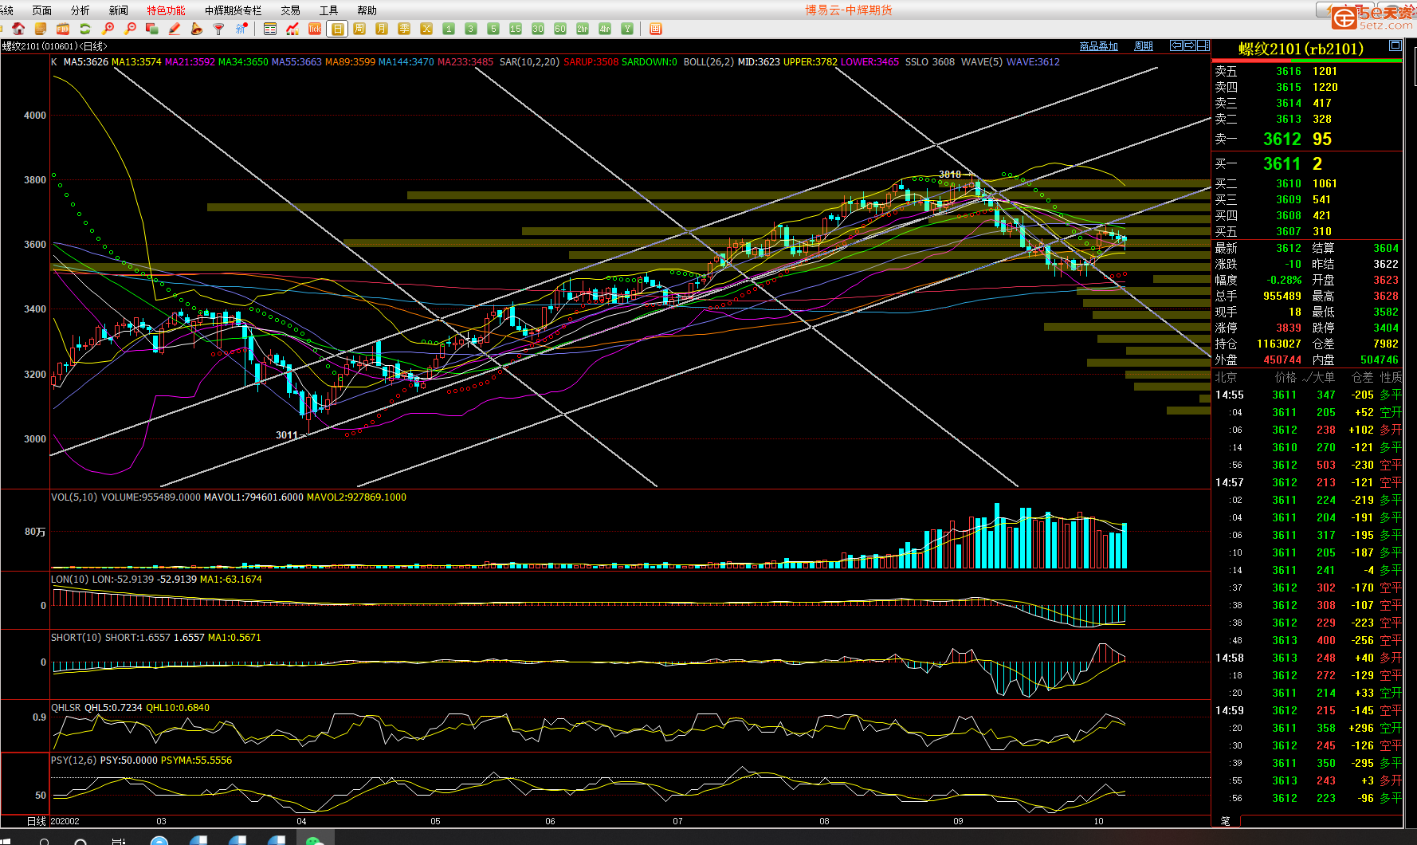Open the 周期 period dropdown link
The image size is (1417, 845).
click(x=1144, y=46)
